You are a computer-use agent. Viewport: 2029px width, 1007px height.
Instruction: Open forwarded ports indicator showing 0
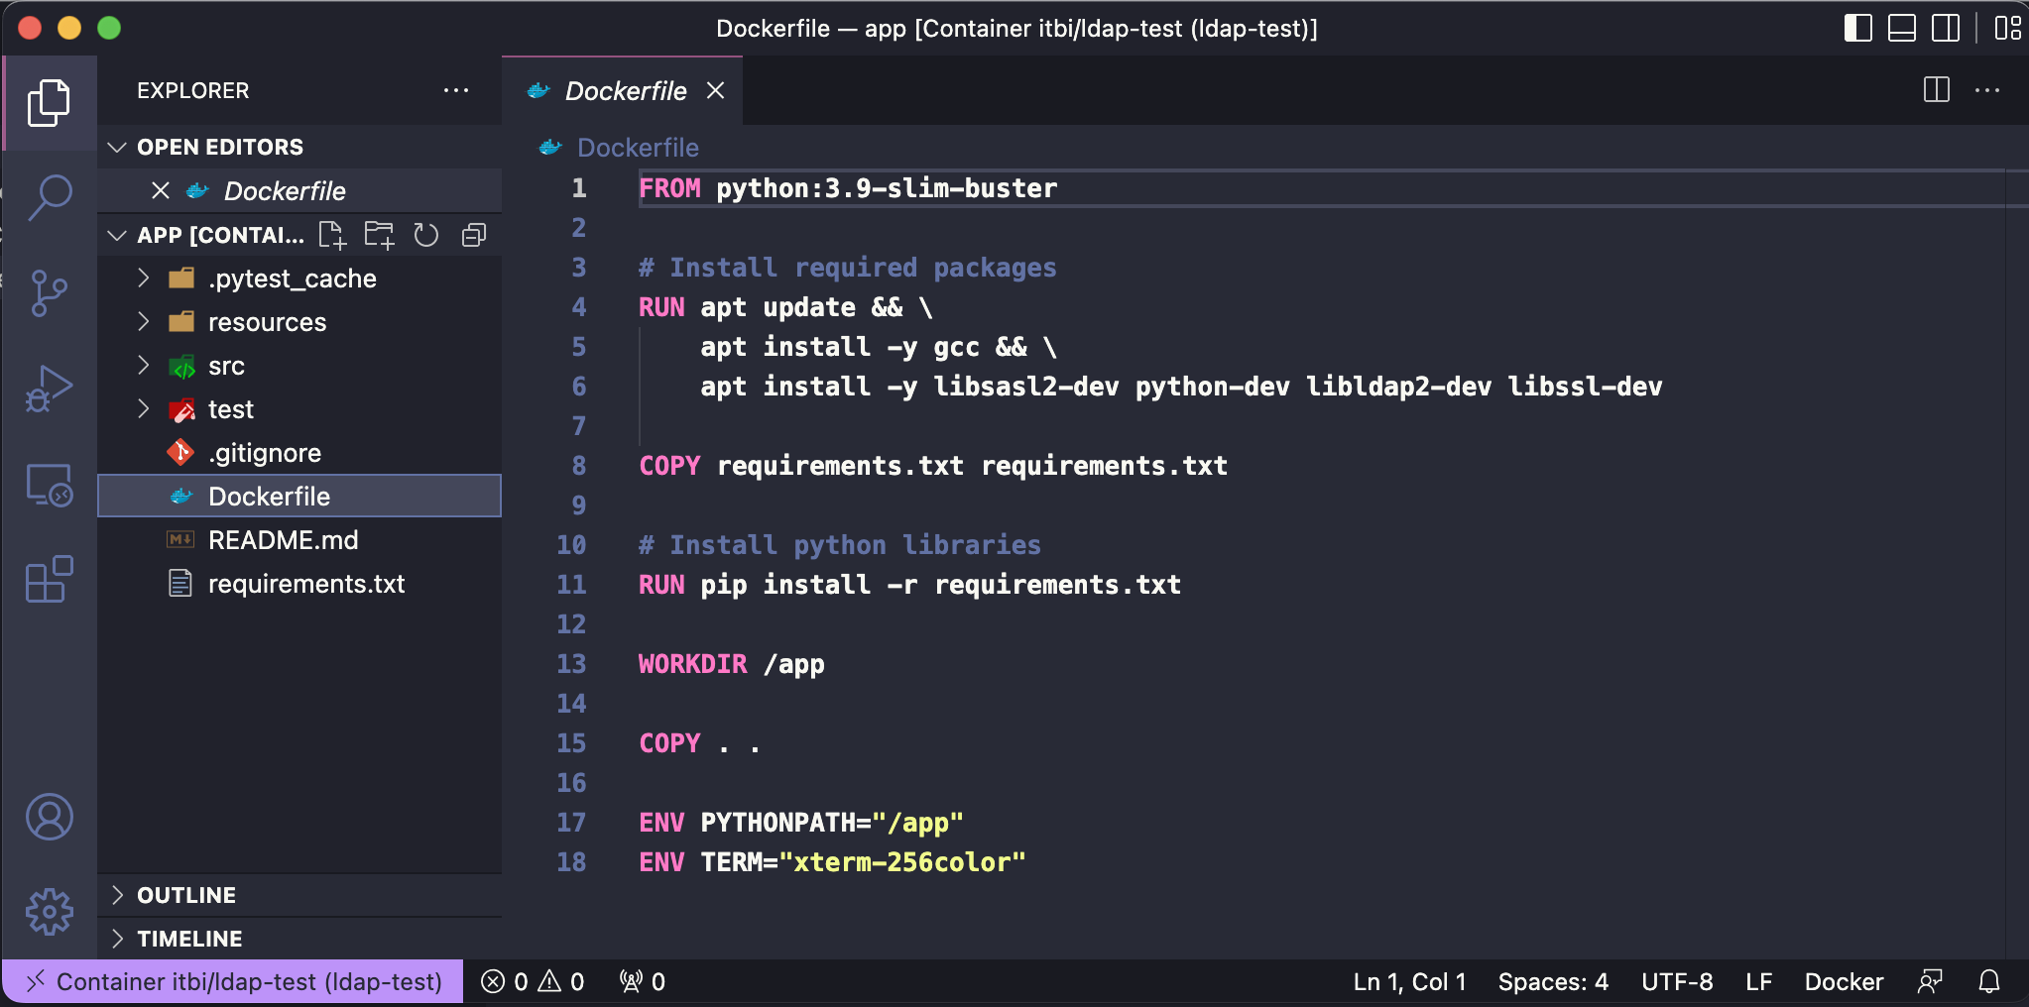(642, 981)
